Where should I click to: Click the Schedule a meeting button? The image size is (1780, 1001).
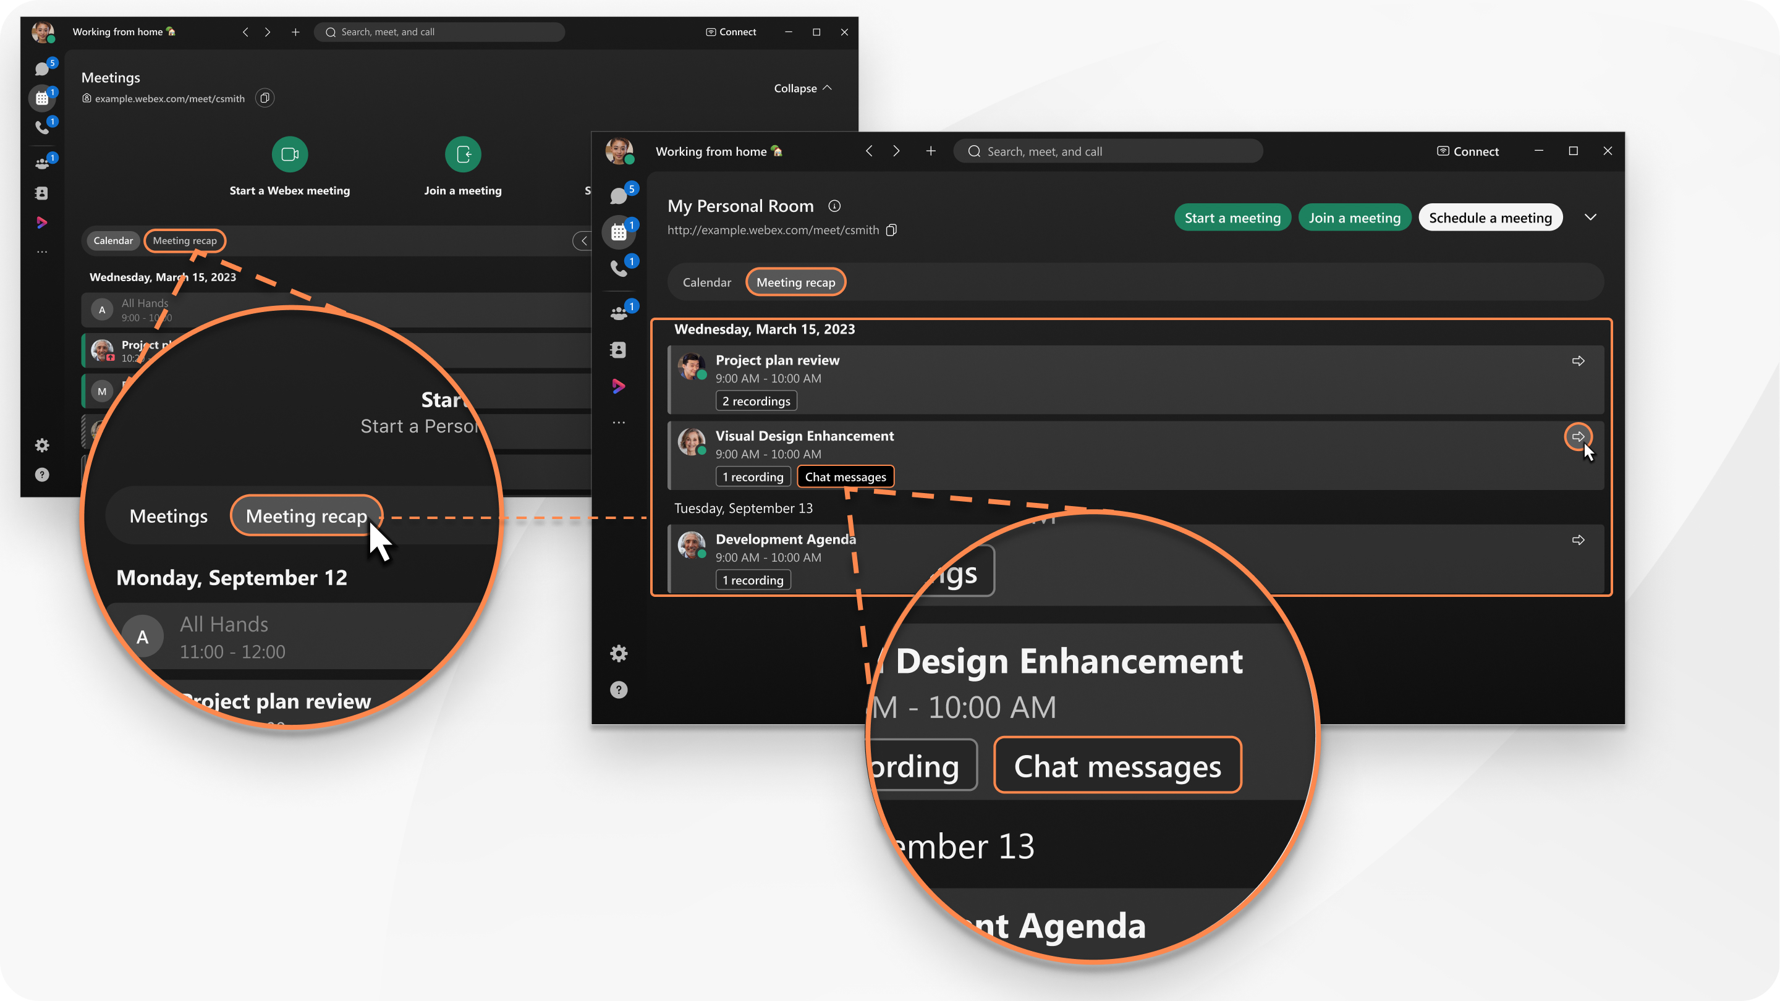click(x=1490, y=218)
